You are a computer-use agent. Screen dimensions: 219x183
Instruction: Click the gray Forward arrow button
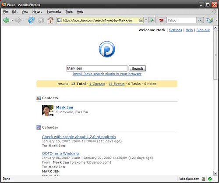(x=18, y=20)
